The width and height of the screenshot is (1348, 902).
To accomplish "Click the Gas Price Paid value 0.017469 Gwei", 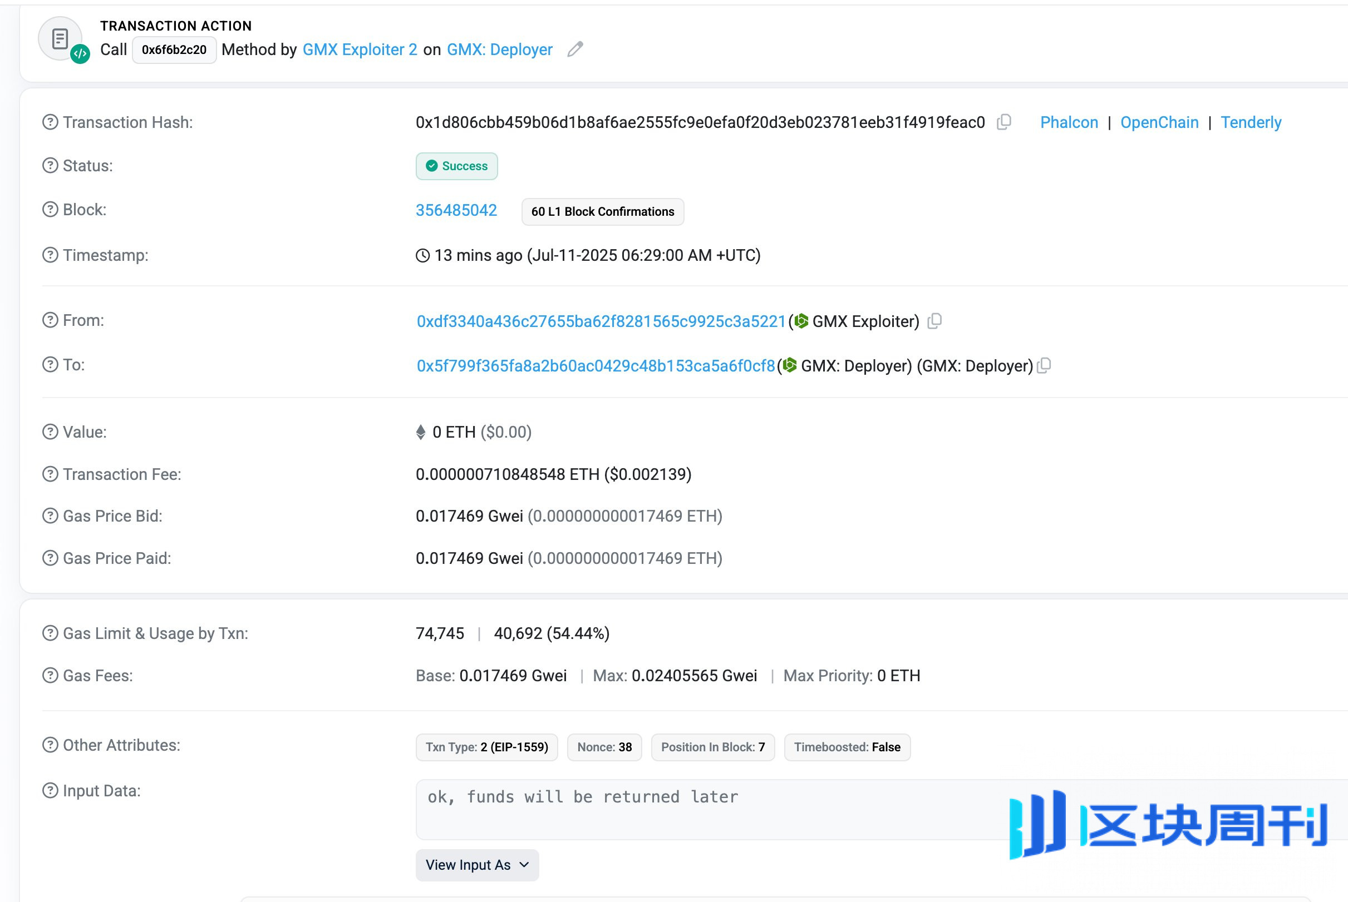I will tap(469, 558).
